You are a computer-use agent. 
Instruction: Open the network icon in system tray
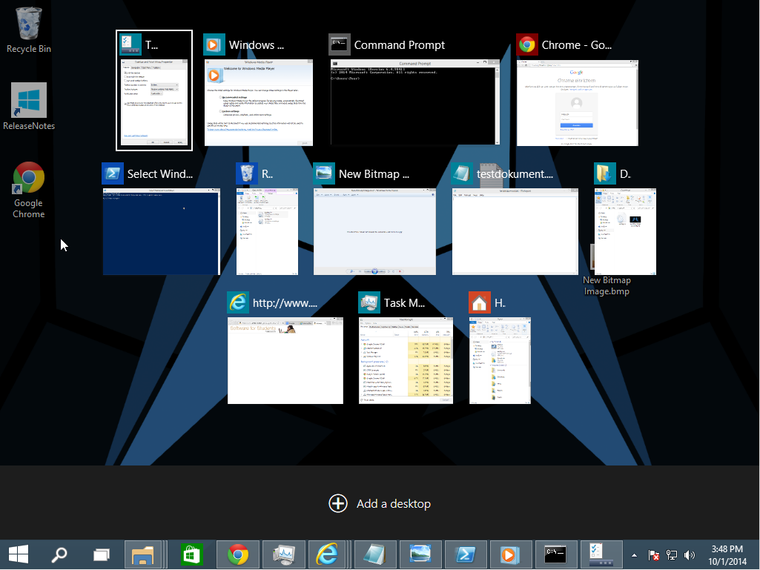[672, 554]
